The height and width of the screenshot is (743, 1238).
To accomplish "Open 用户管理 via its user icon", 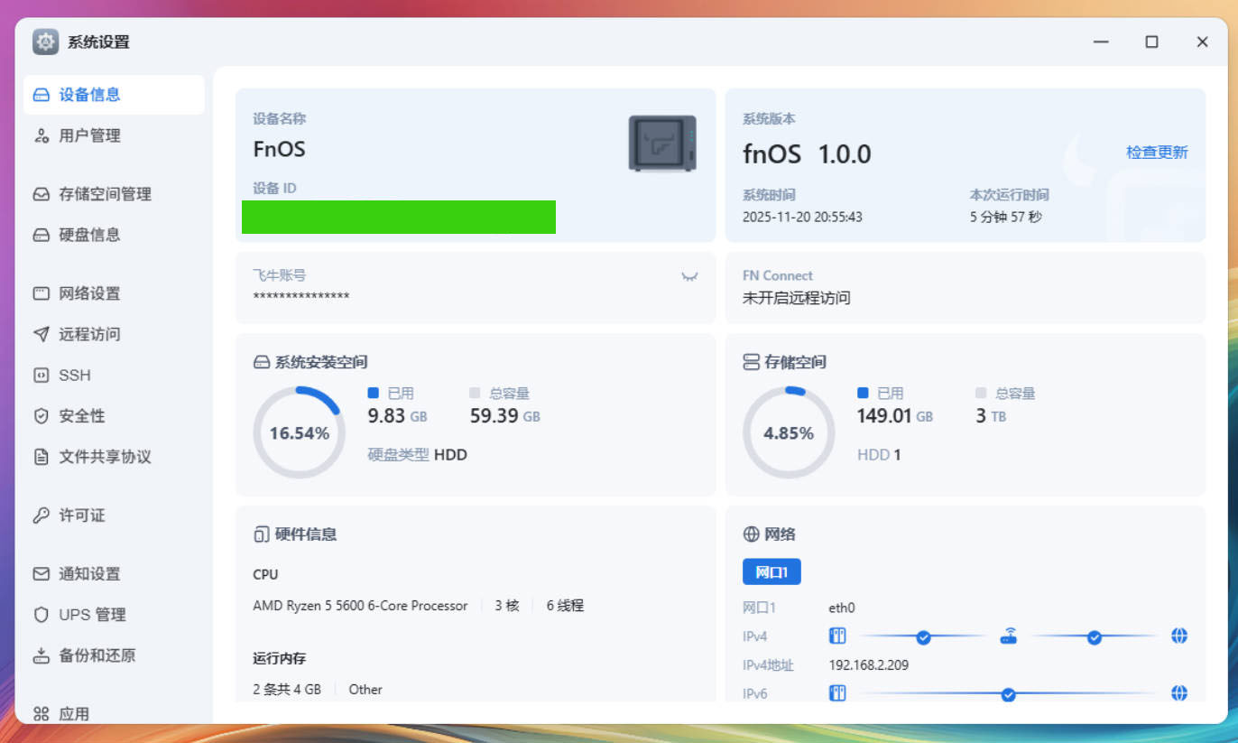I will point(41,136).
